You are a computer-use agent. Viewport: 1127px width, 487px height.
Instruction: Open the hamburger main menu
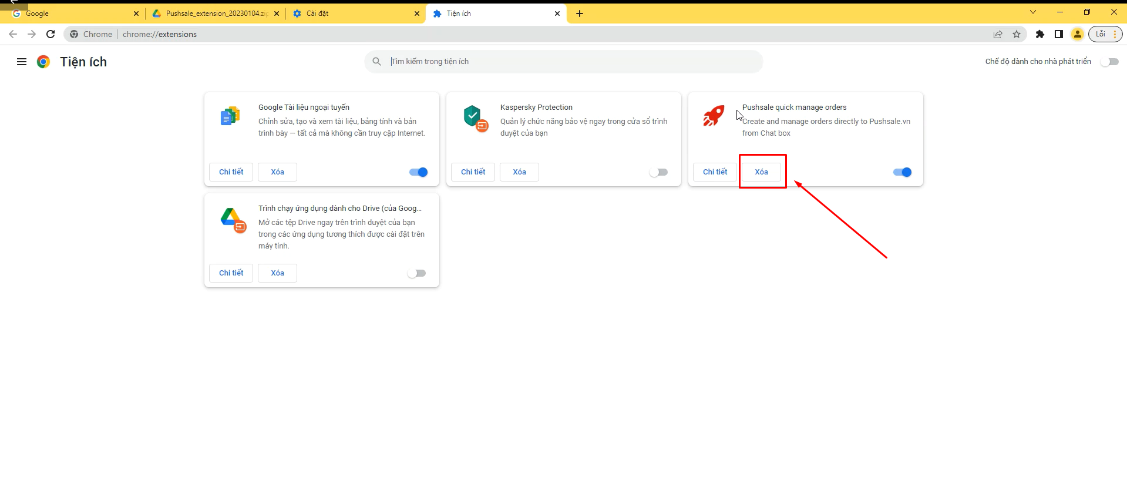tap(22, 62)
